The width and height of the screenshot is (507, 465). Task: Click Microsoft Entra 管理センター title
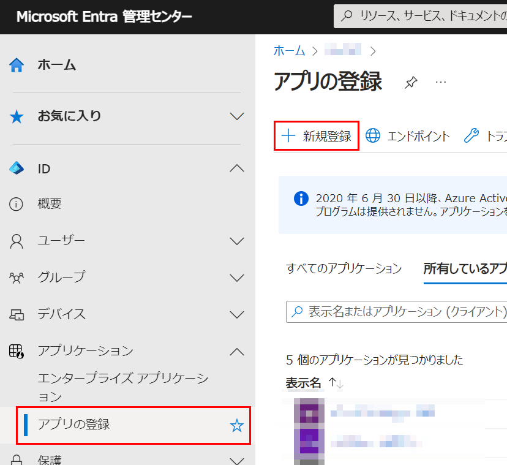click(x=104, y=17)
